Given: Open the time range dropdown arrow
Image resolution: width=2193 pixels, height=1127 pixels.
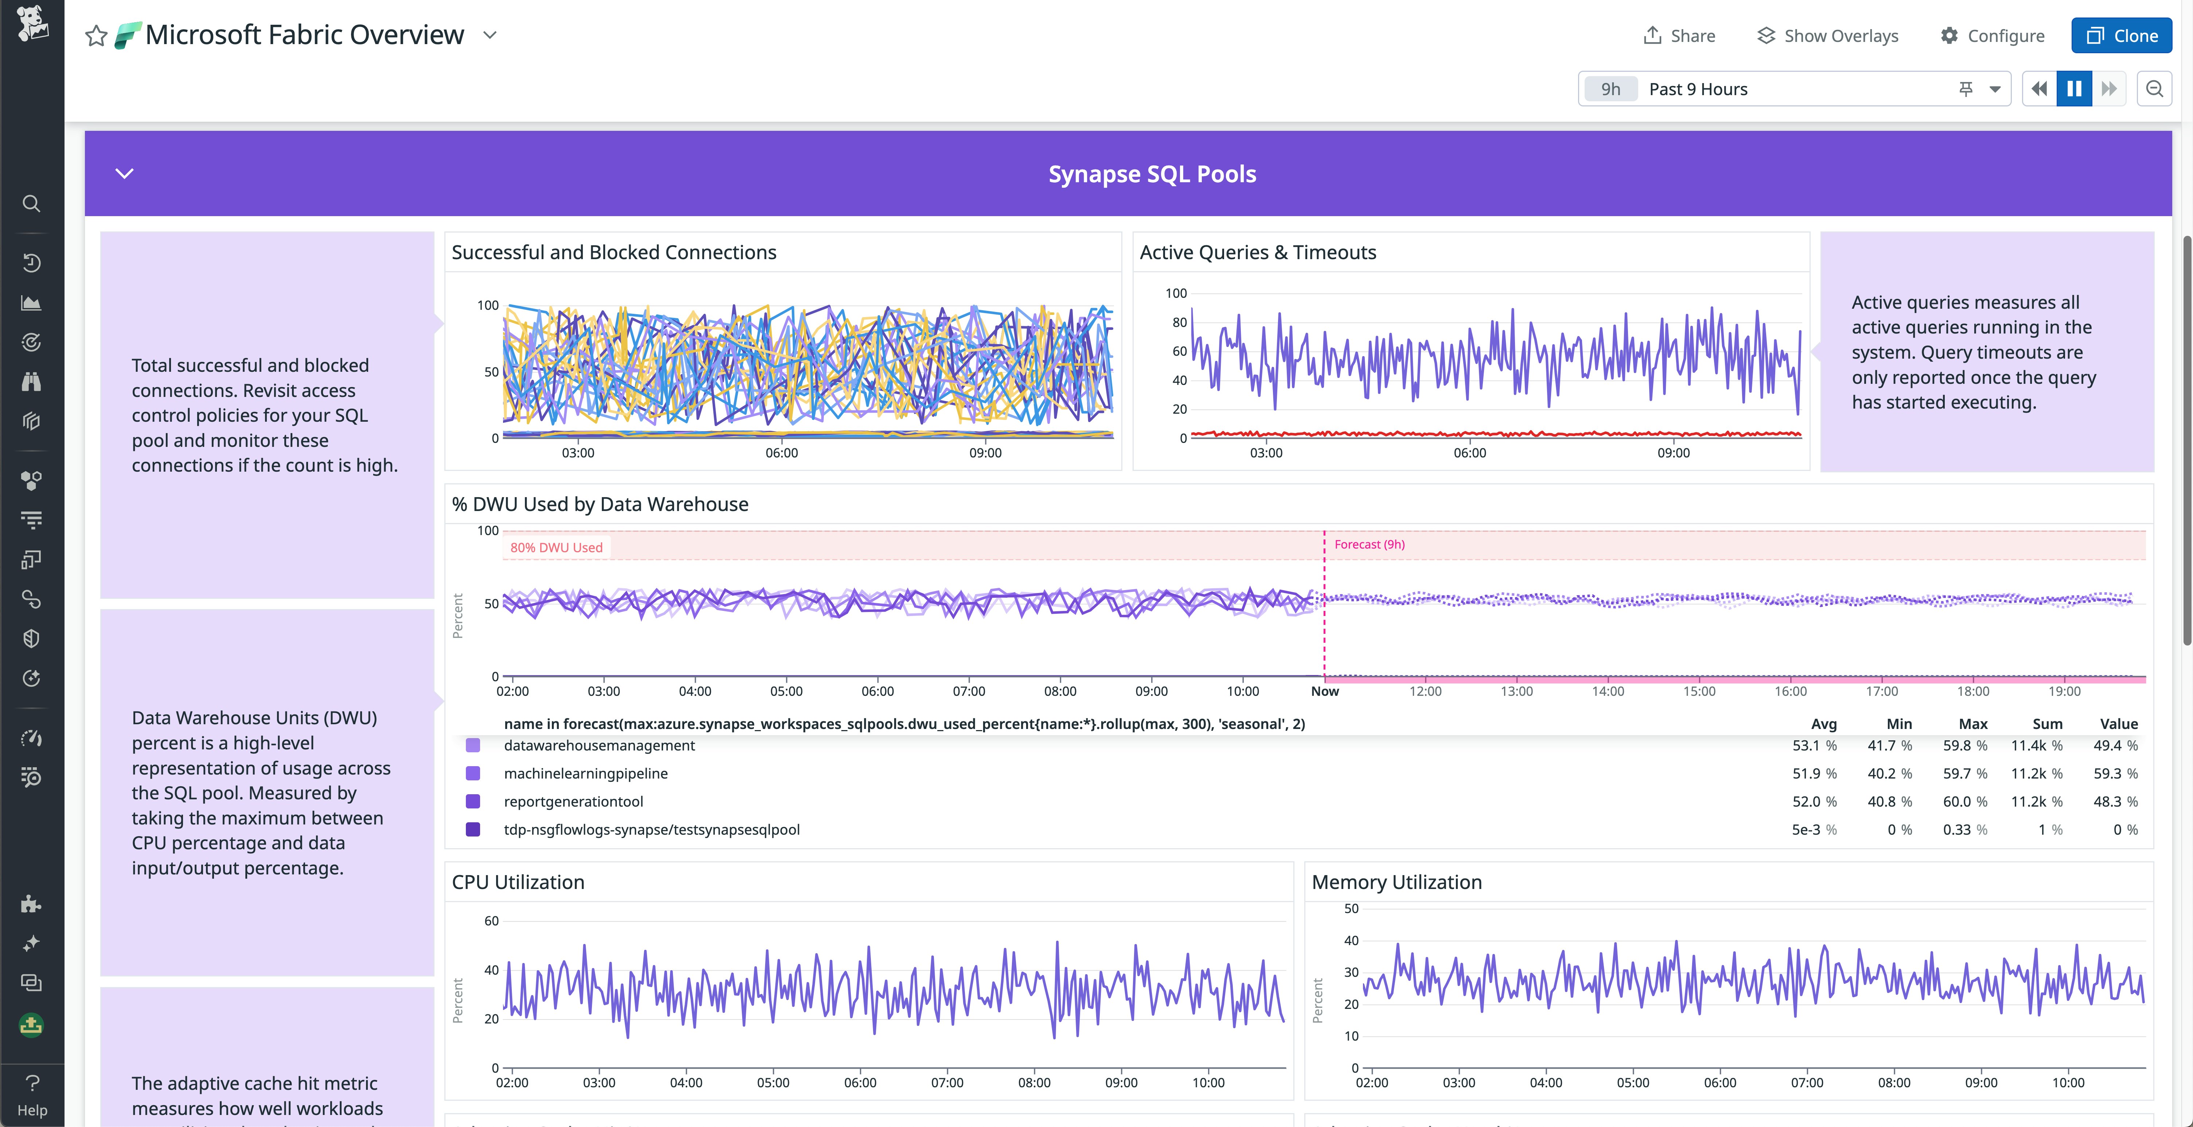Looking at the screenshot, I should point(1995,89).
